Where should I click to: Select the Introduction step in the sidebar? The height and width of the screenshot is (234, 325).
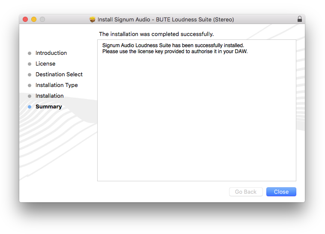pos(51,53)
